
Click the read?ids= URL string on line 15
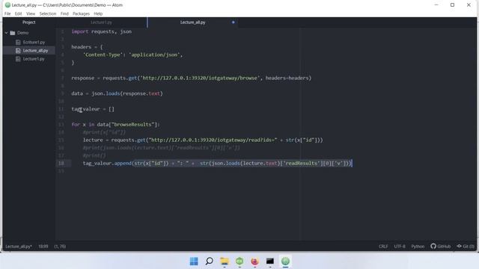coord(213,140)
